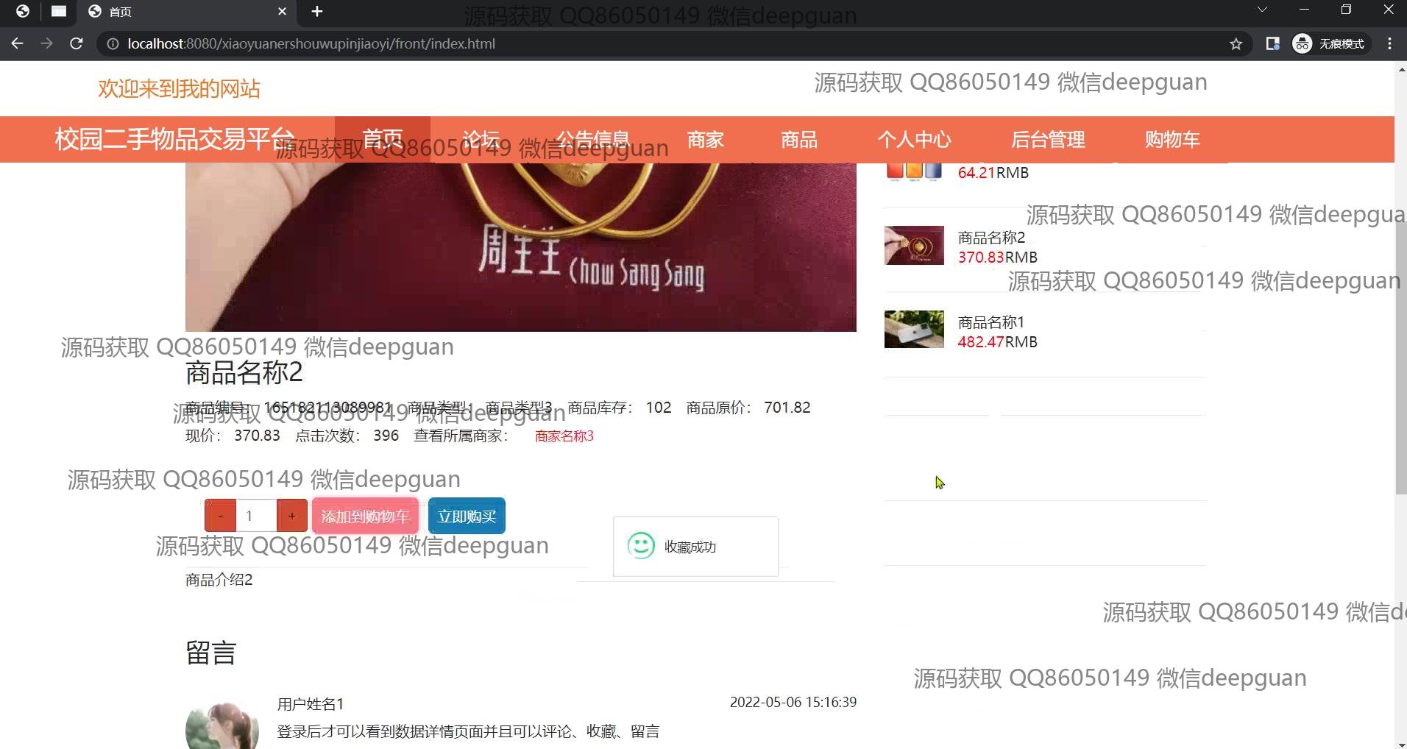1407x749 pixels.
Task: Close the 首页 browser tab
Action: point(283,12)
